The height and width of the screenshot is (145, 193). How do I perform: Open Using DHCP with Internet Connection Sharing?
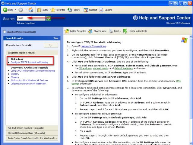click(x=33, y=71)
